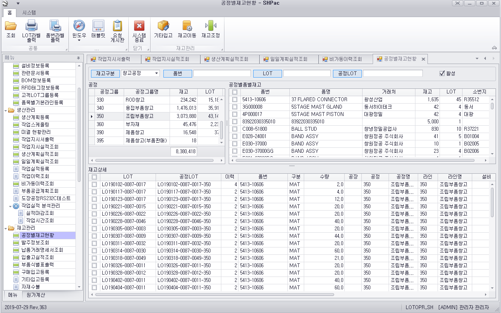Viewport: 501px width, 313px height.
Task: Open 공정별재고현황 item in menu tree
Action: pos(38,235)
